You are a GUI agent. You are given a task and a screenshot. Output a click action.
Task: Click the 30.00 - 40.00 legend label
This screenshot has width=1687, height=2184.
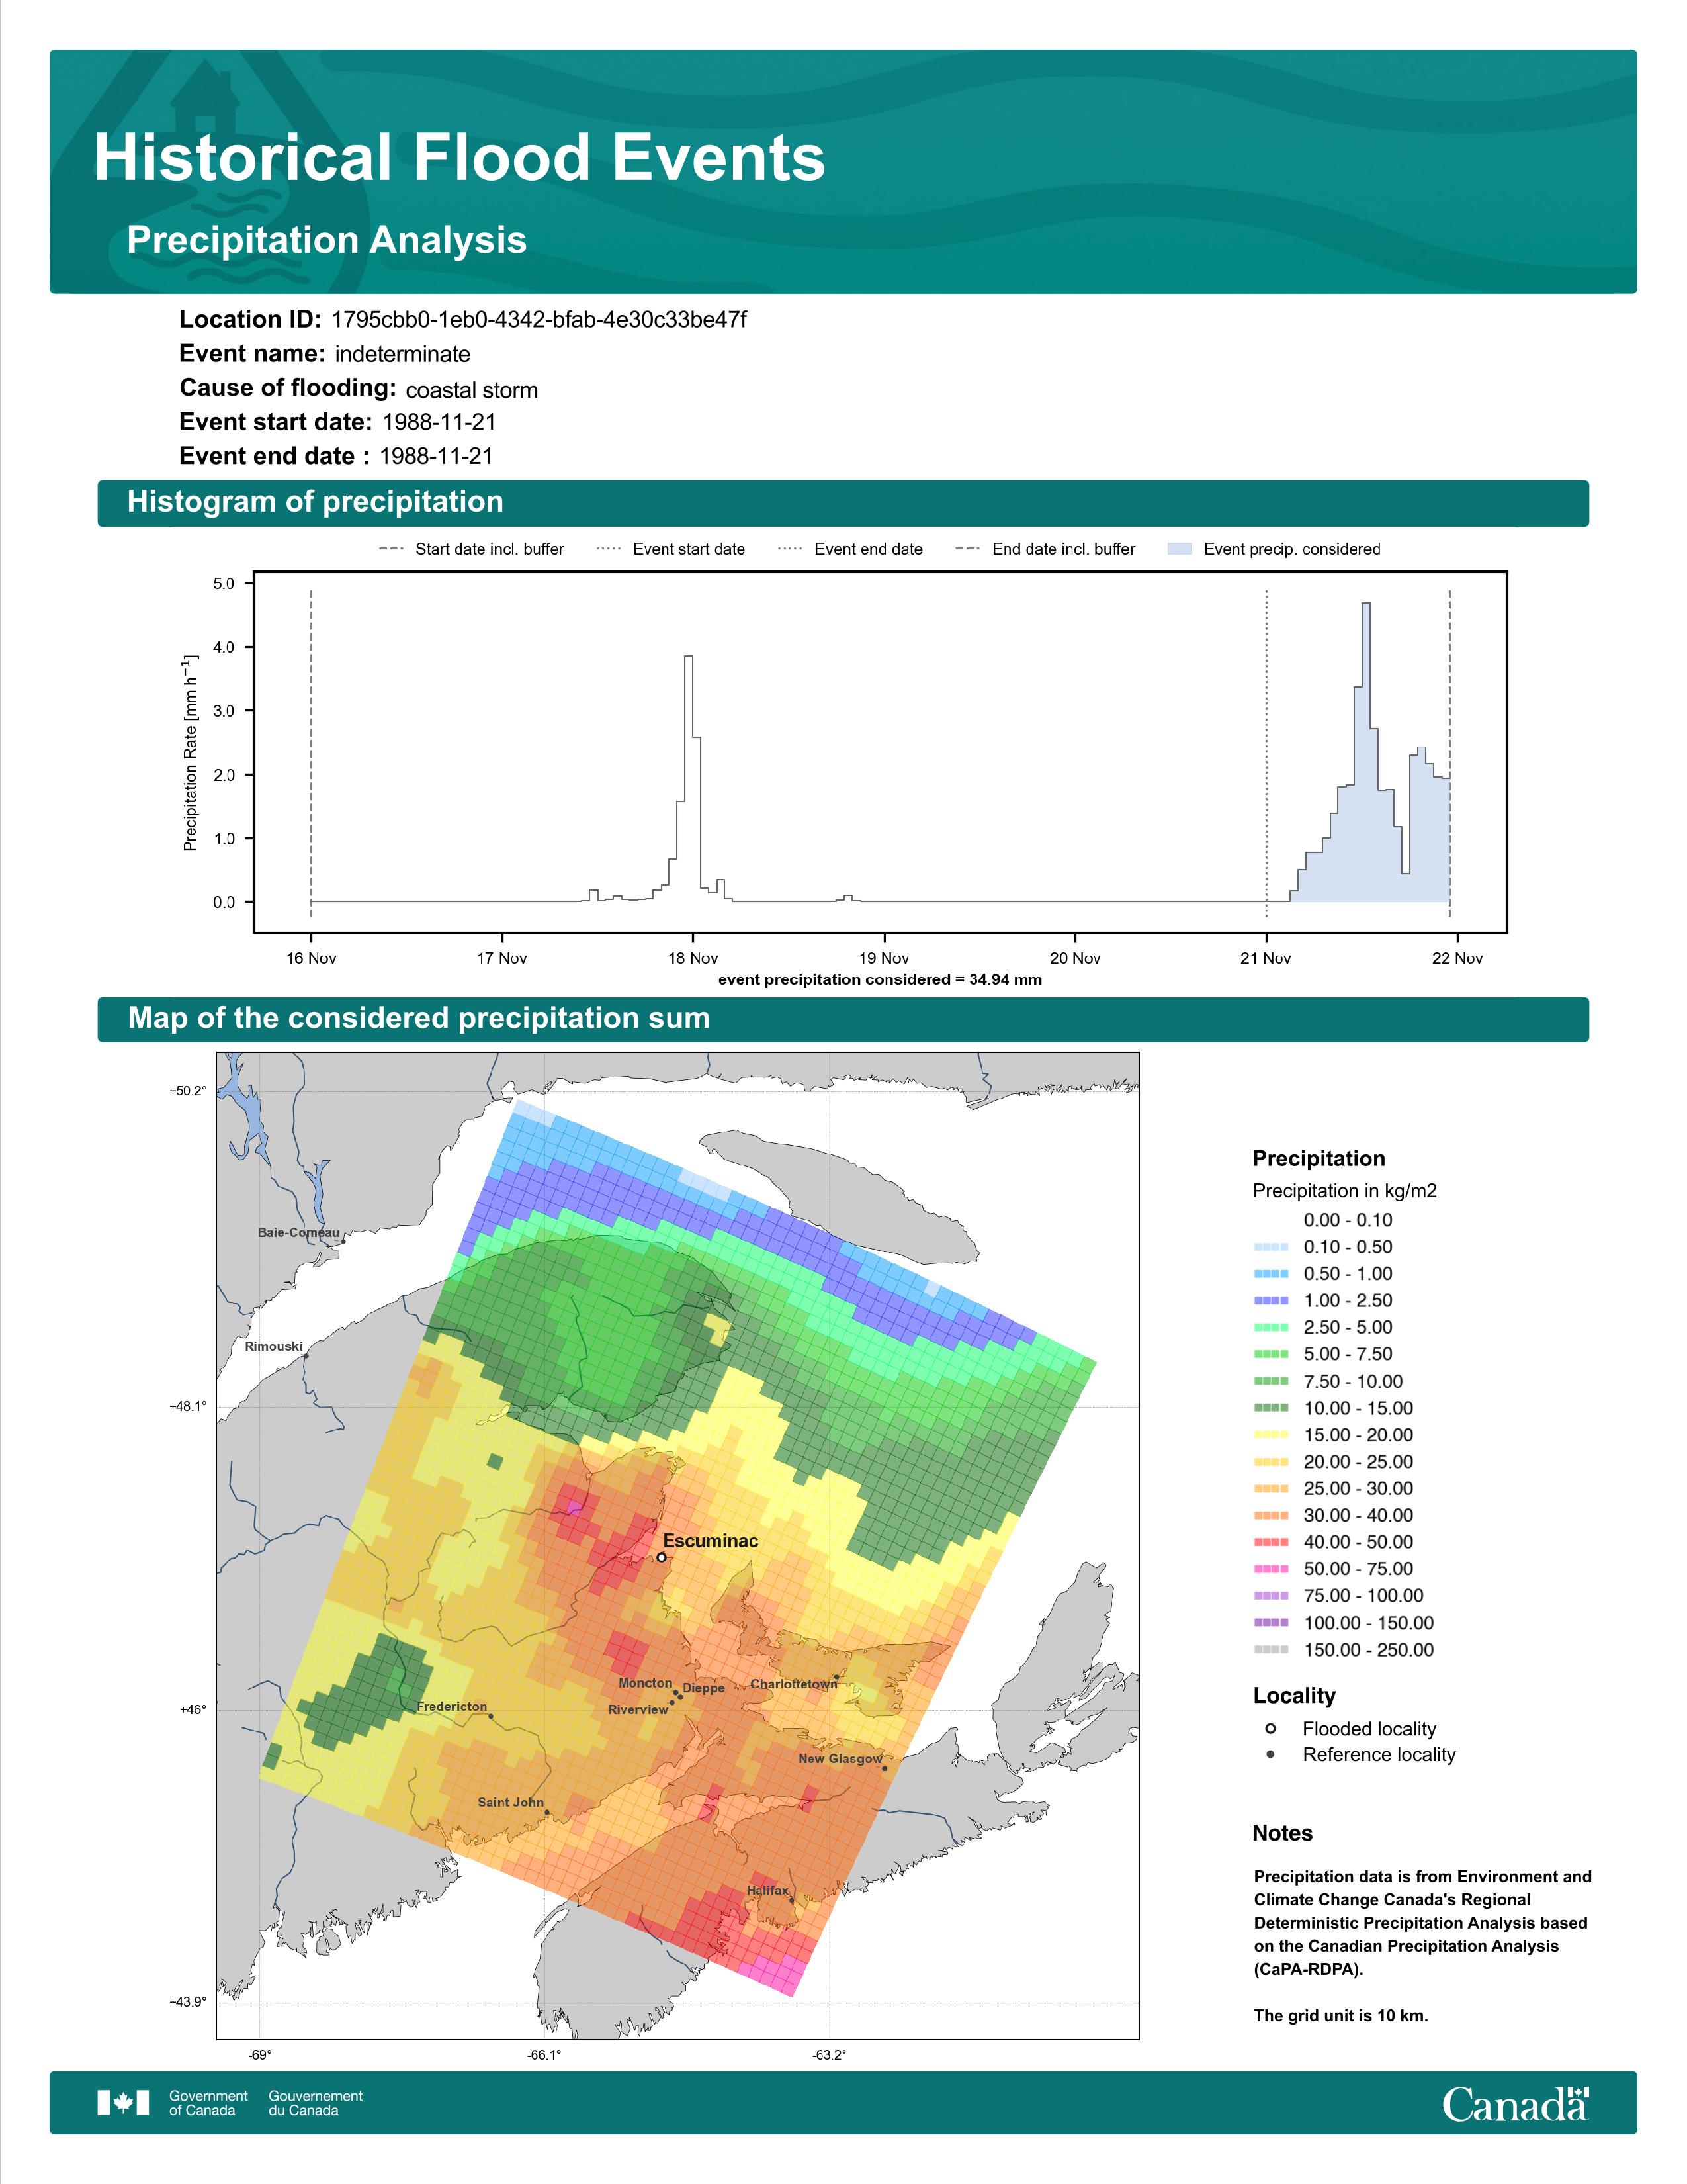[x=1358, y=1515]
